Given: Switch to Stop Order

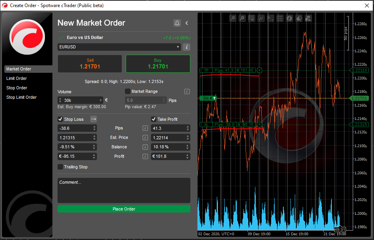Looking at the screenshot, I should 17,88.
